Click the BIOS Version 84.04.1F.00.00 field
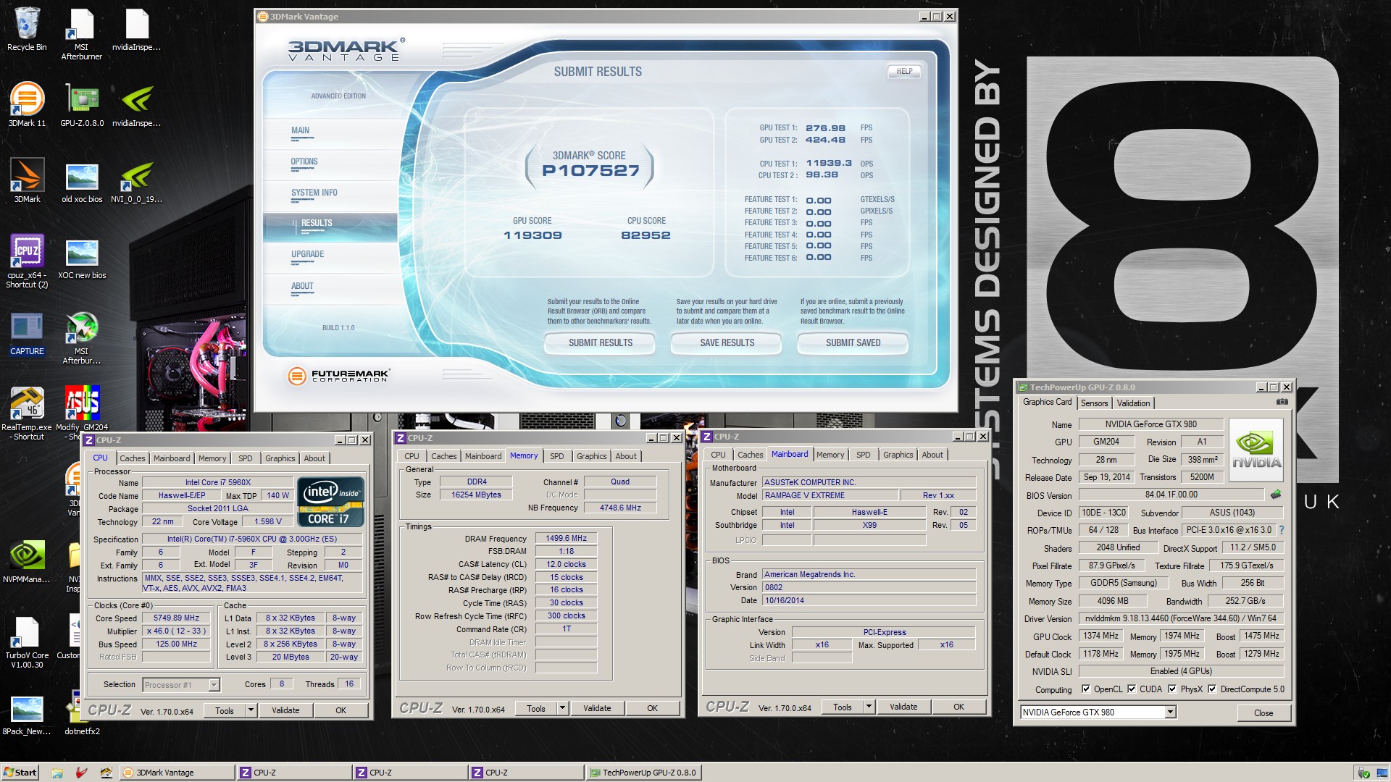The height and width of the screenshot is (782, 1391). [1171, 495]
